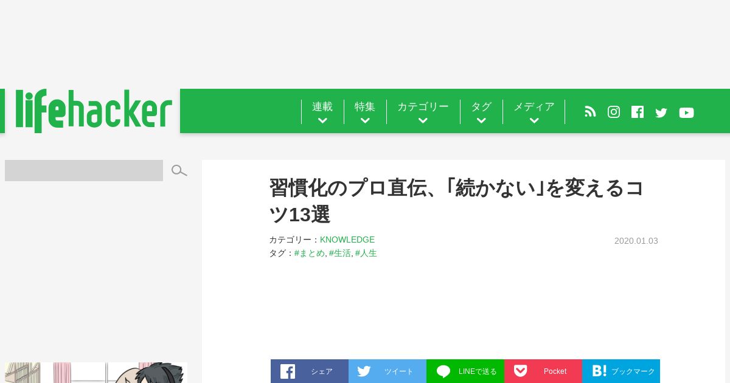
Task: Click the search magnifier icon
Action: [179, 171]
